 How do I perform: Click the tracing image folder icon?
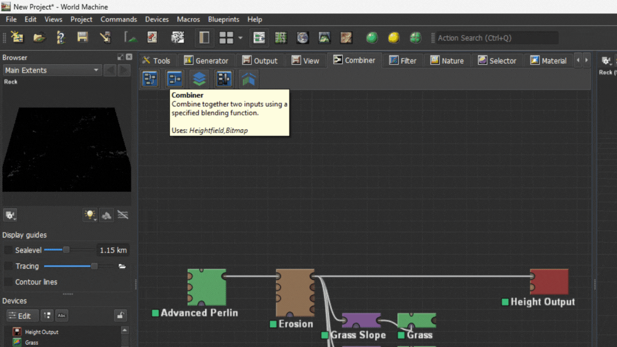tap(122, 266)
